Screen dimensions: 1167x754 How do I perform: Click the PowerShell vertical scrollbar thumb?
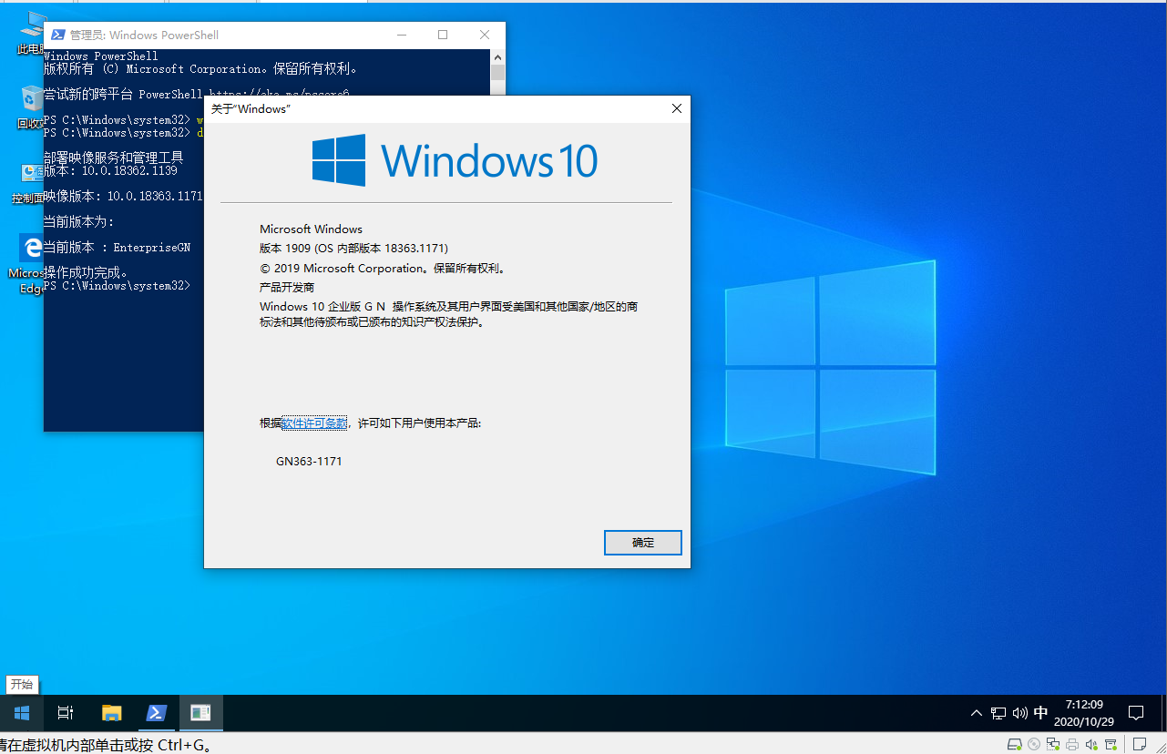click(497, 73)
